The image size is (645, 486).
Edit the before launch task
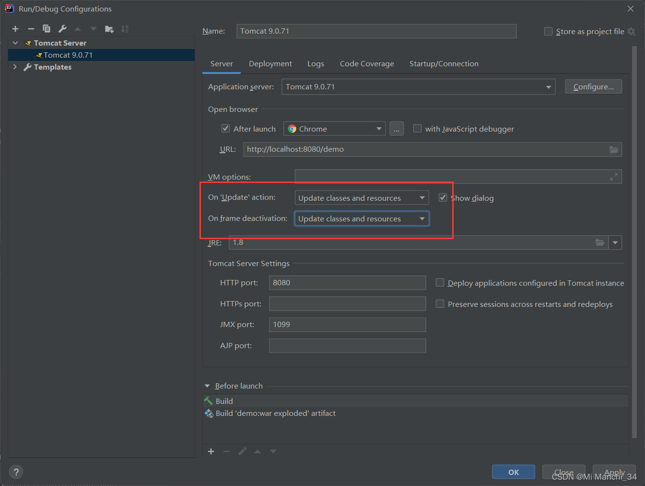[x=242, y=451]
